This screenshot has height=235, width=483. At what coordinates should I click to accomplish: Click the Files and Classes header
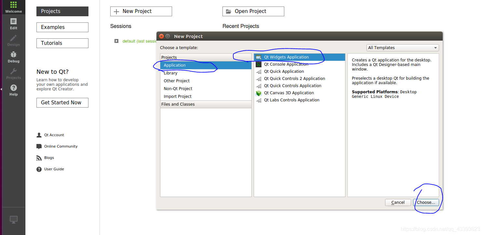click(x=206, y=104)
